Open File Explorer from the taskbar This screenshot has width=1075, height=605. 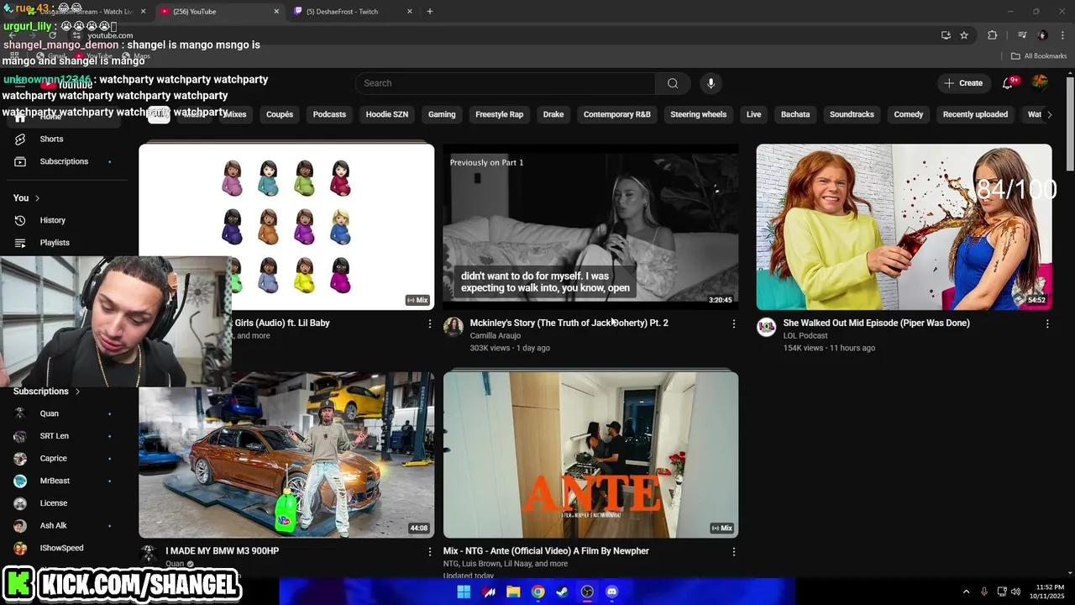(x=513, y=592)
